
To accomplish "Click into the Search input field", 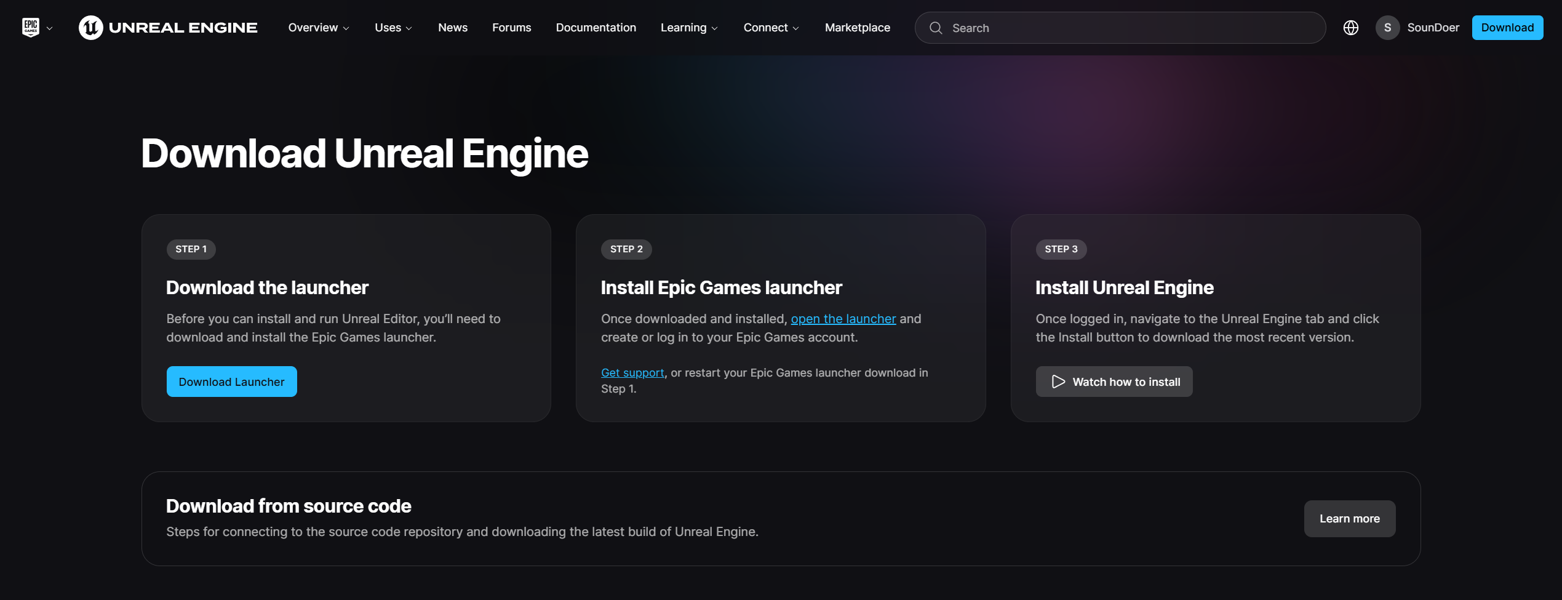I will point(1132,28).
